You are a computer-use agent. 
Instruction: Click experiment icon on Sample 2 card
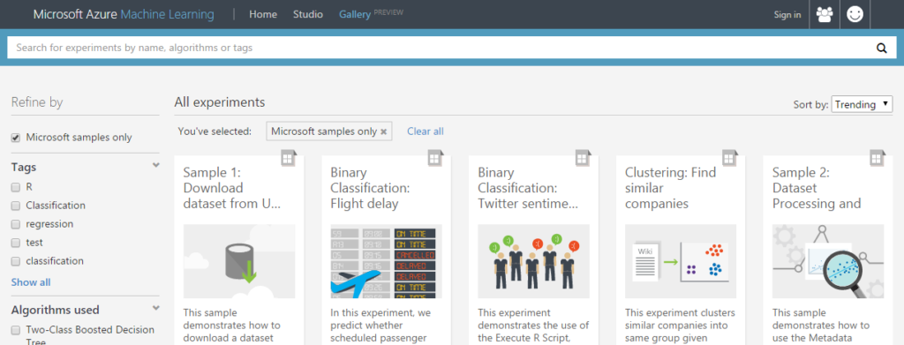877,159
